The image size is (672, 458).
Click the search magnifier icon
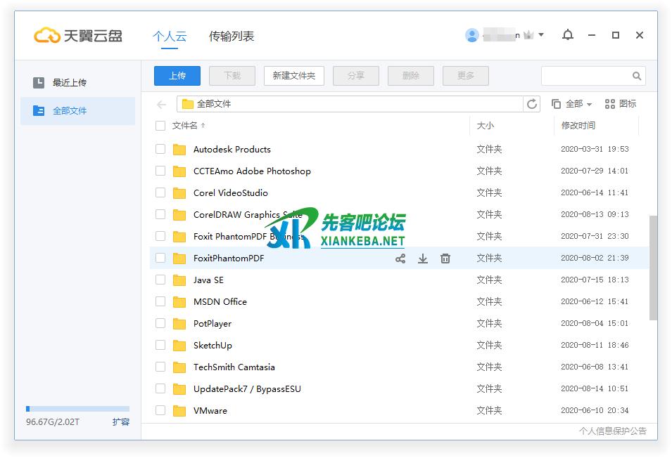click(x=637, y=76)
